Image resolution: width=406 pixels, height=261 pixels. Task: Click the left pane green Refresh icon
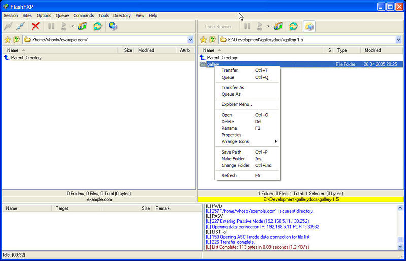pyautogui.click(x=97, y=26)
